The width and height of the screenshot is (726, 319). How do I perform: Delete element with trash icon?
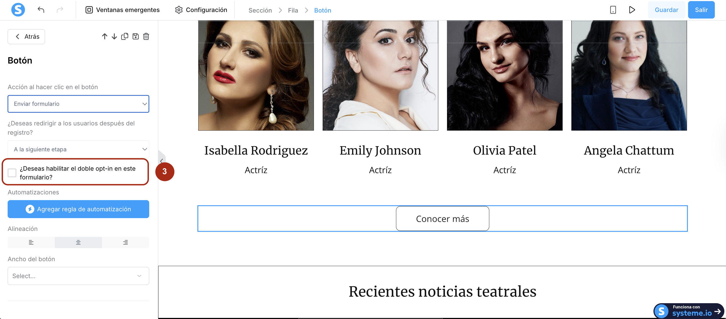[x=146, y=36]
